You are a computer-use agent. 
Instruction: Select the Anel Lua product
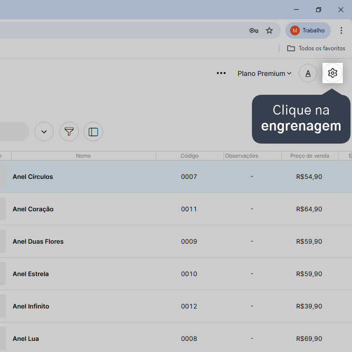26,338
